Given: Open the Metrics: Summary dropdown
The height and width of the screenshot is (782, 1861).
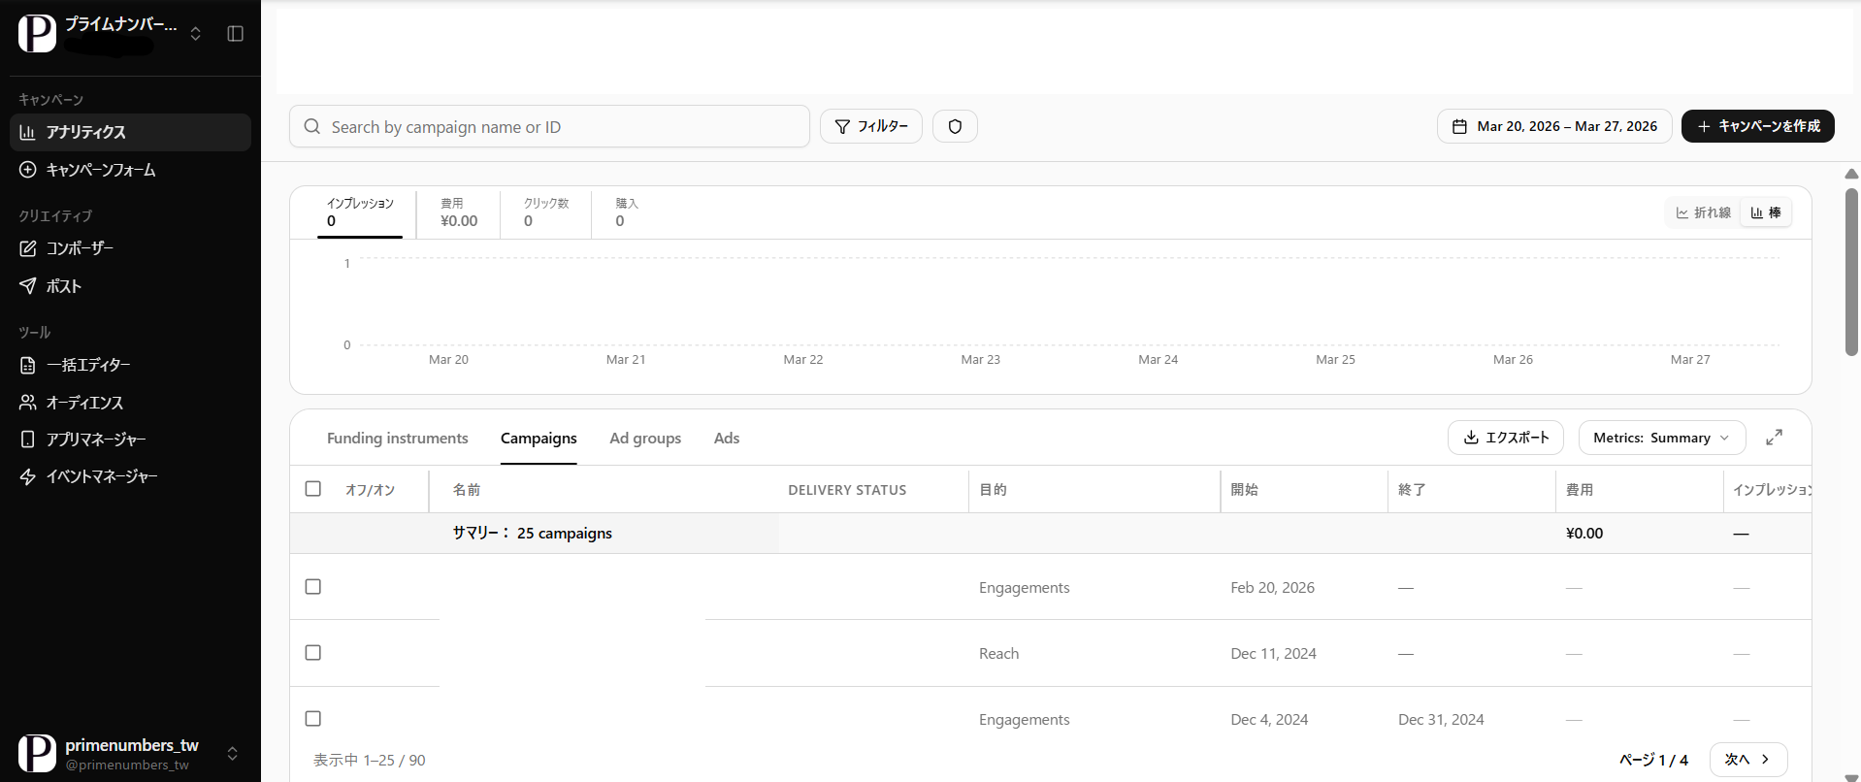Looking at the screenshot, I should point(1661,438).
